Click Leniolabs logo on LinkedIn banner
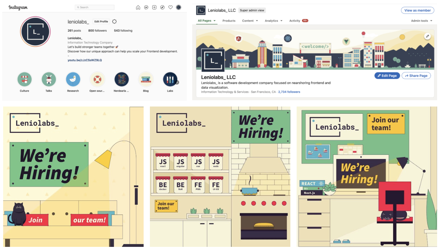439x250 pixels. [213, 60]
